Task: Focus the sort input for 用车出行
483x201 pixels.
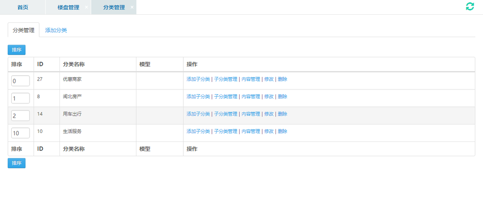Action: pos(20,115)
